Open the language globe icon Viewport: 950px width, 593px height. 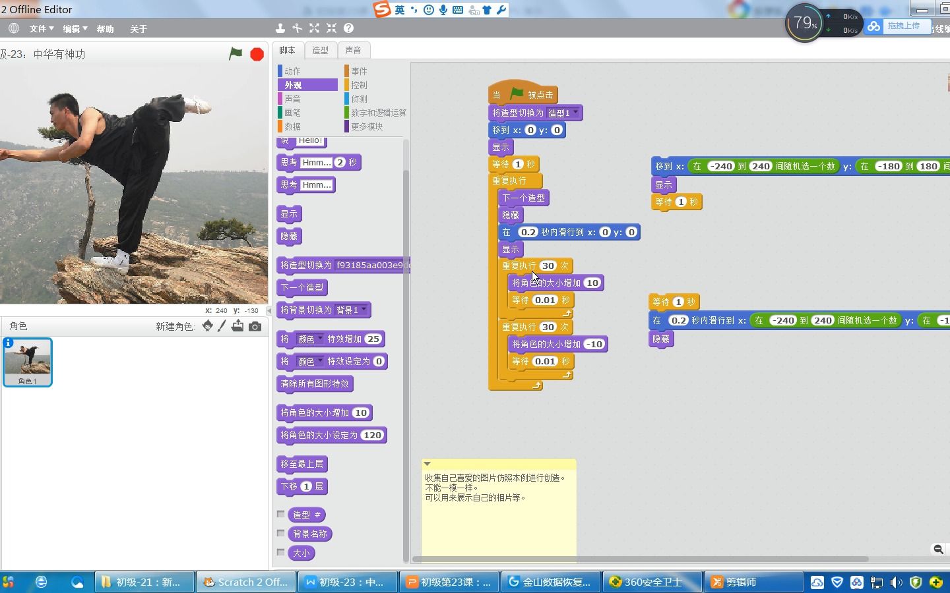tap(14, 28)
